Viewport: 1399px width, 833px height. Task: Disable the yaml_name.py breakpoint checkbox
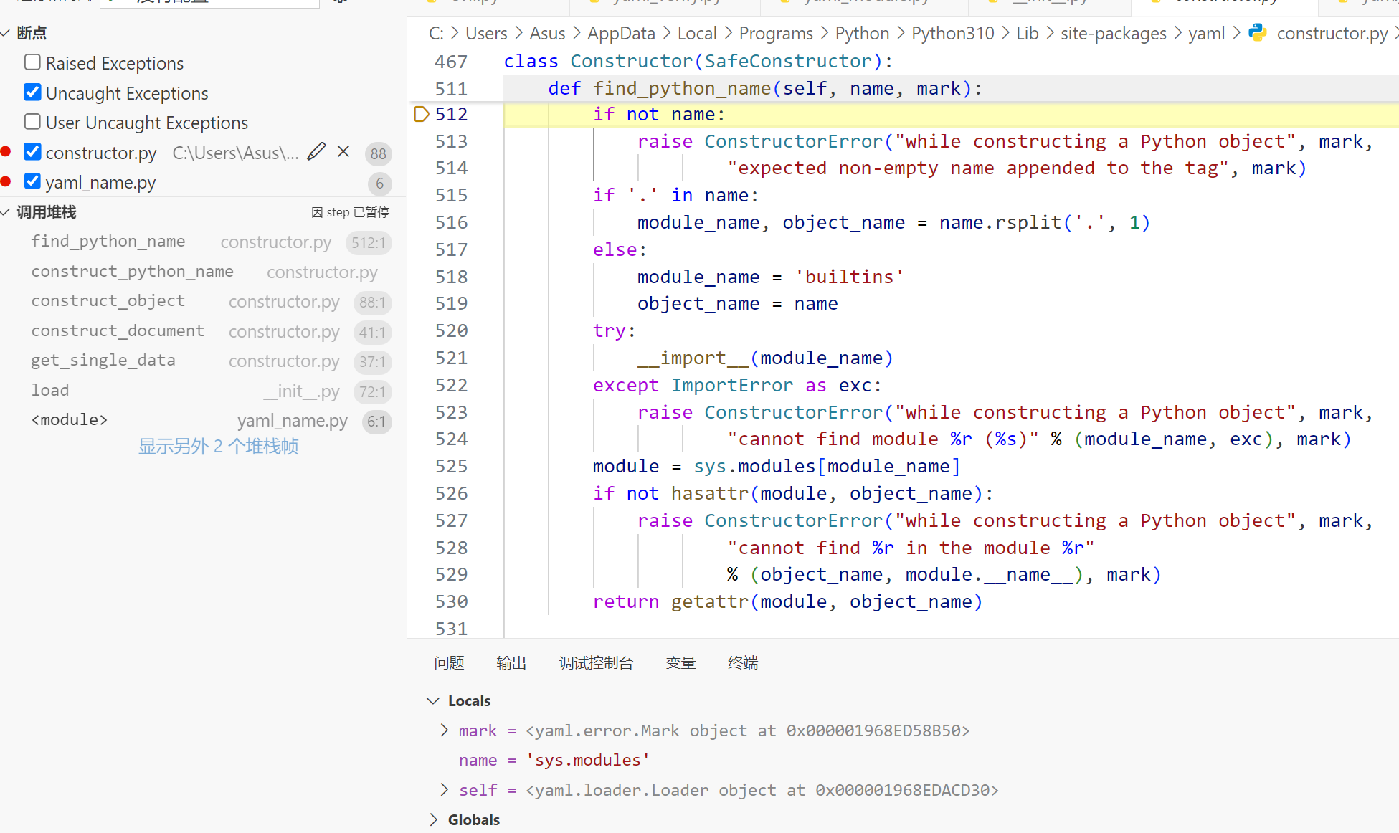tap(32, 181)
